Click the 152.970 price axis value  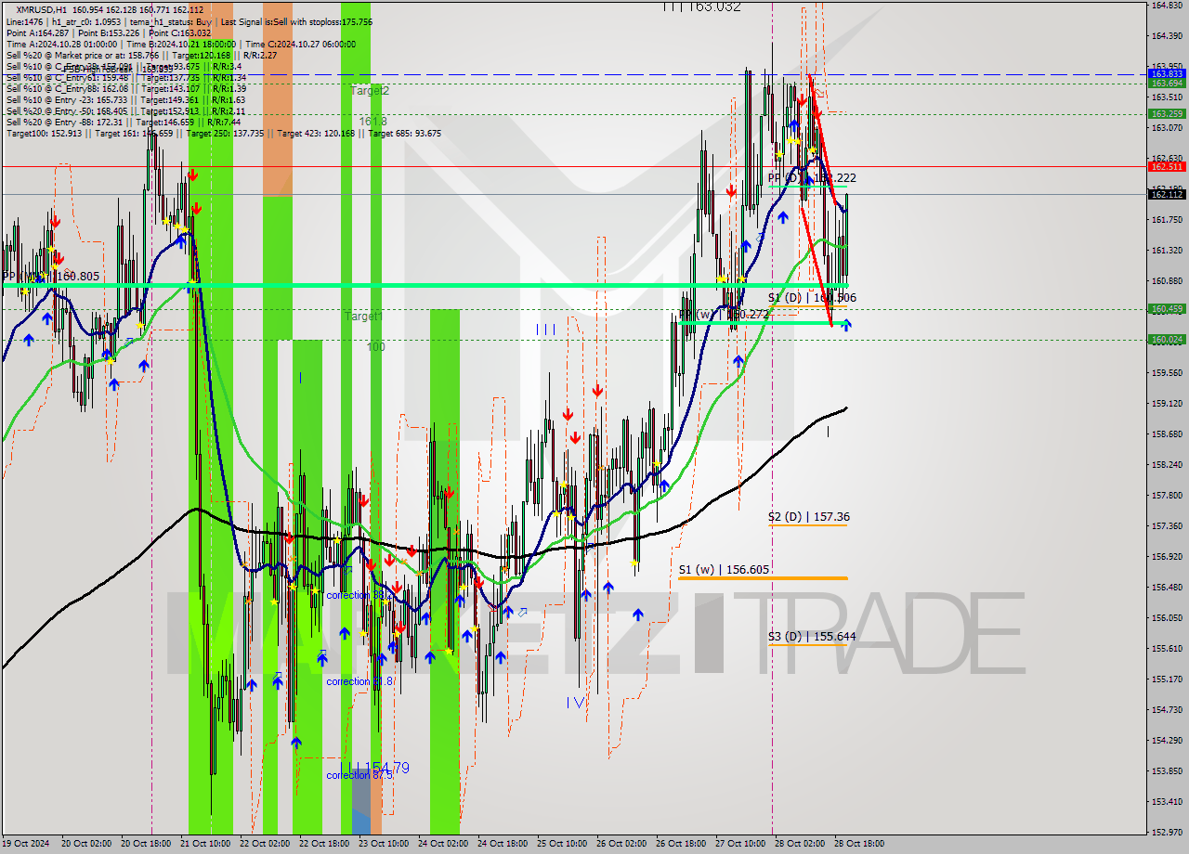point(1166,833)
